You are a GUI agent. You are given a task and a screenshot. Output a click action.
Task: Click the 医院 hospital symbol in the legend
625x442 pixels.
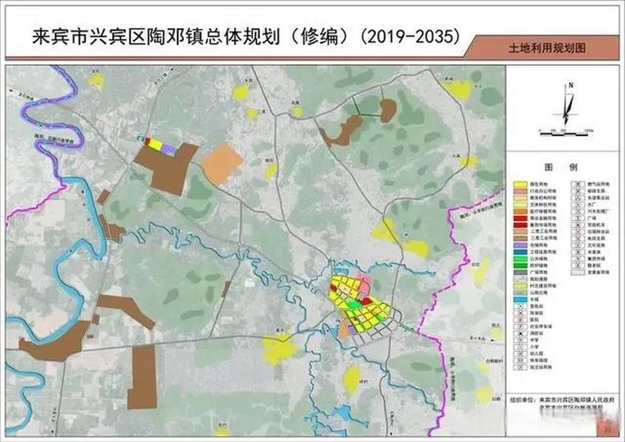click(520, 320)
